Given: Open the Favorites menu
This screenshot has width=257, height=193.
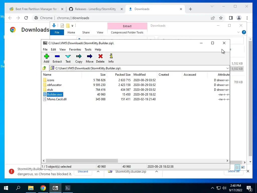Looking at the screenshot, I should pos(75,50).
